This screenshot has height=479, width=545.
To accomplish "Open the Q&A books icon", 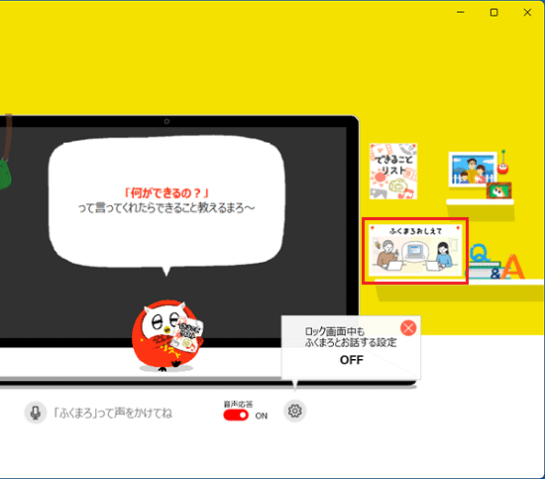I will click(x=497, y=262).
